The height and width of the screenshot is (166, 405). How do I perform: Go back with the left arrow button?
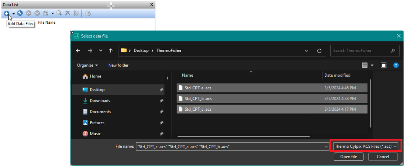pyautogui.click(x=78, y=51)
